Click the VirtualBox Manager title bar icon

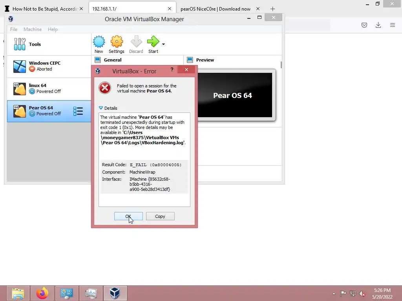tap(11, 19)
